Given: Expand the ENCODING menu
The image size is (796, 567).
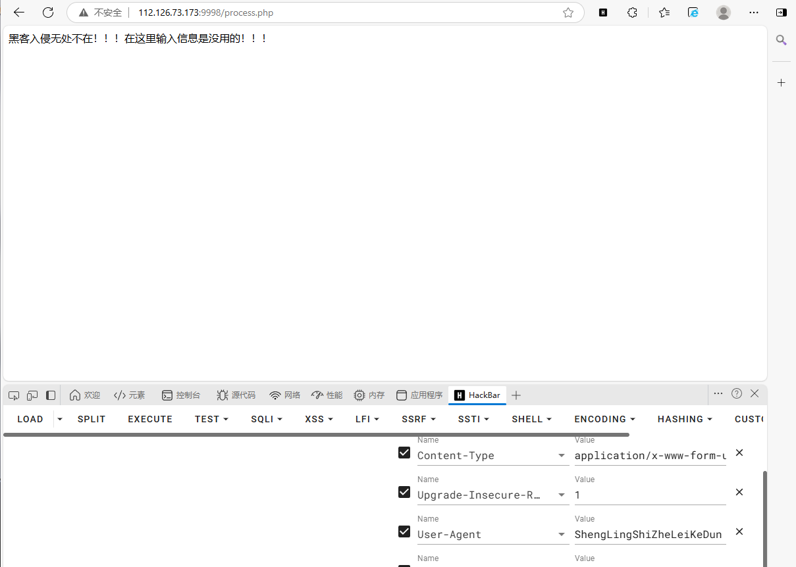Looking at the screenshot, I should (605, 419).
